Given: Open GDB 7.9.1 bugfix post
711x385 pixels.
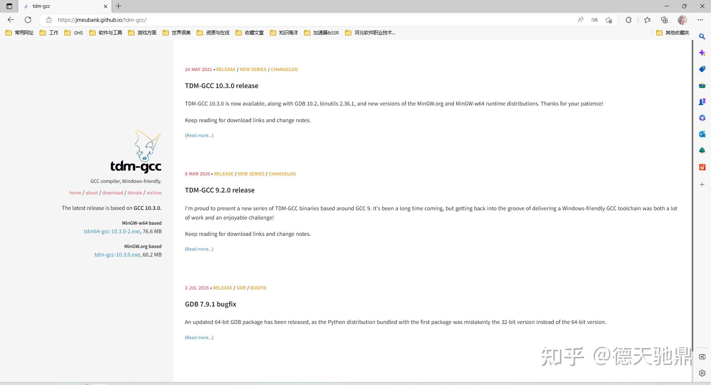Looking at the screenshot, I should 210,304.
